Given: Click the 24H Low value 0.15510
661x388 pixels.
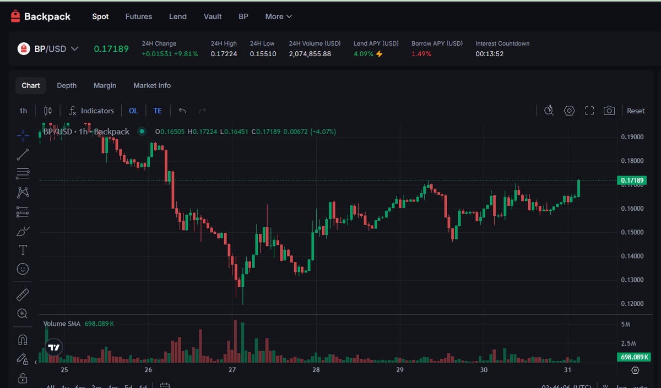Looking at the screenshot, I should (263, 54).
